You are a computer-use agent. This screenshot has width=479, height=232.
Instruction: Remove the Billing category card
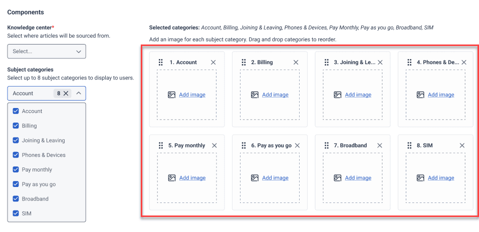(296, 62)
